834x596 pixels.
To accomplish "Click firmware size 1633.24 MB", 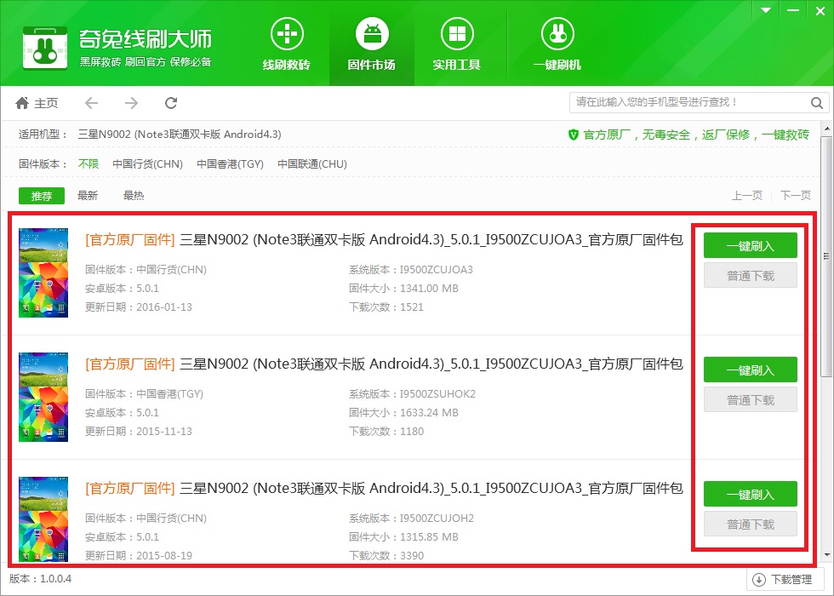I will [x=429, y=413].
